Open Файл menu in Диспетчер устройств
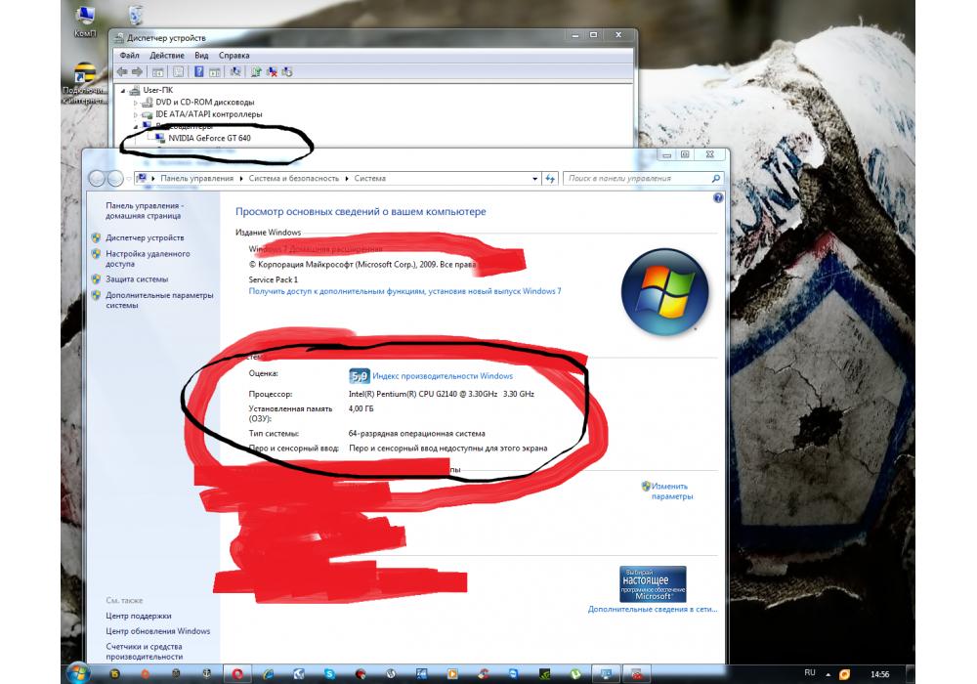Viewport: 977px width, 684px height. click(x=129, y=56)
